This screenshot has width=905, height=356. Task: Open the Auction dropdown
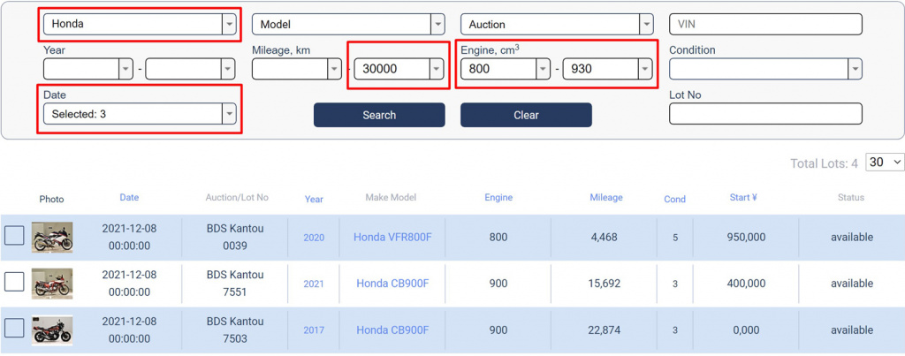click(x=557, y=24)
